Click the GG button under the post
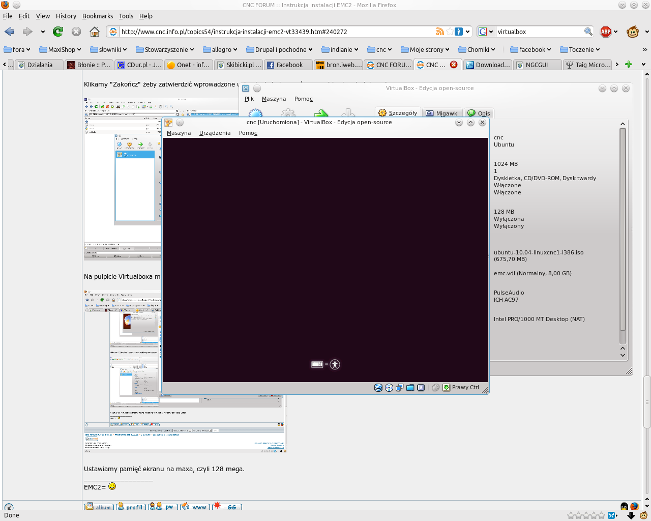This screenshot has height=521, width=651. coord(227,507)
